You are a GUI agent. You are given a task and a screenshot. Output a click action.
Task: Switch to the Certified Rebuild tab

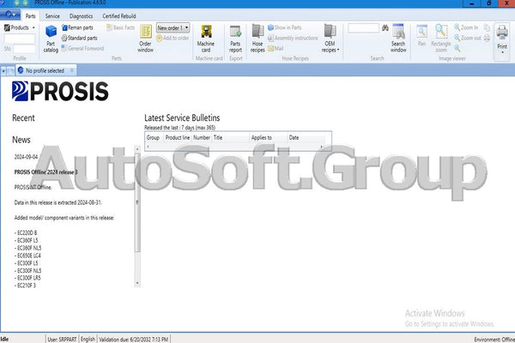[119, 16]
